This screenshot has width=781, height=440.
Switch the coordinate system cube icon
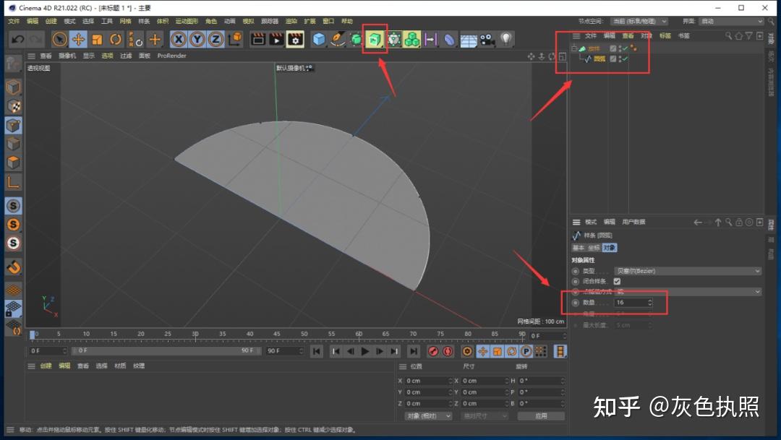235,39
